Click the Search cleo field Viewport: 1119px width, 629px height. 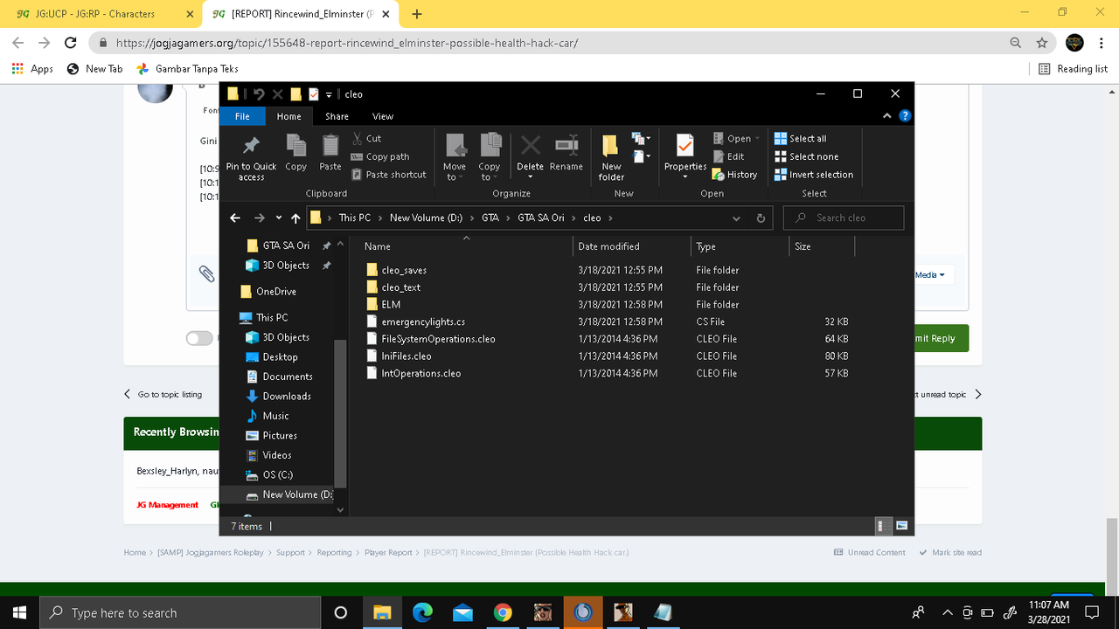pos(844,218)
